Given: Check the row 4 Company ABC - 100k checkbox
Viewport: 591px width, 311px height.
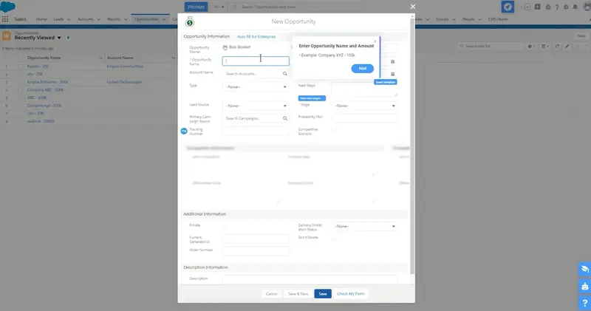Looking at the screenshot, I should pos(21,90).
